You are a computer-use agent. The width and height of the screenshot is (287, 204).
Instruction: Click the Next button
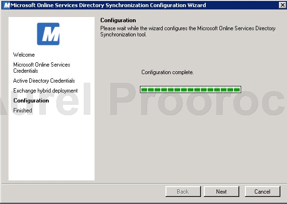point(221,191)
